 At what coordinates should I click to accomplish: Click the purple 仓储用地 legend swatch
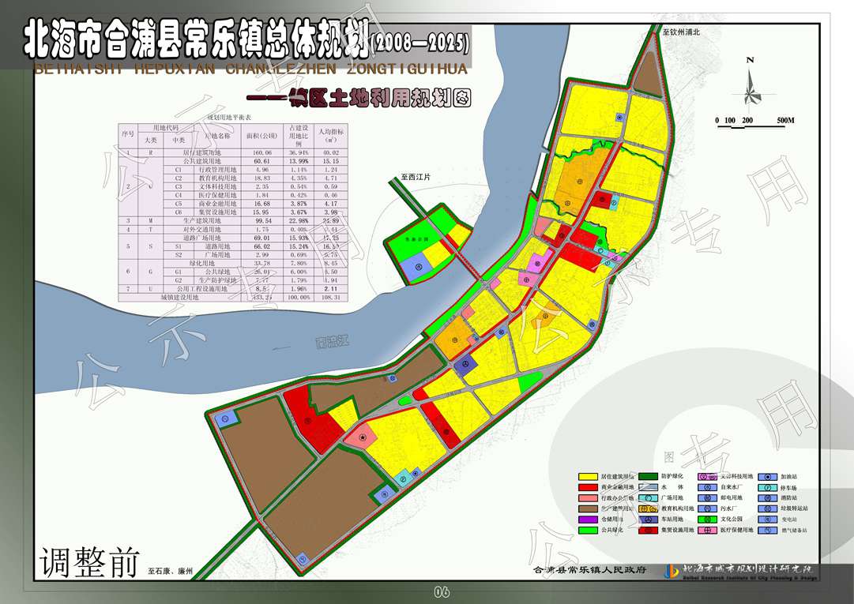(587, 520)
